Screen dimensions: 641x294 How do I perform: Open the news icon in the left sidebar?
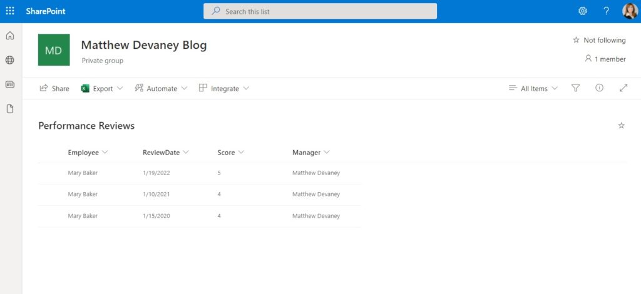tap(10, 84)
